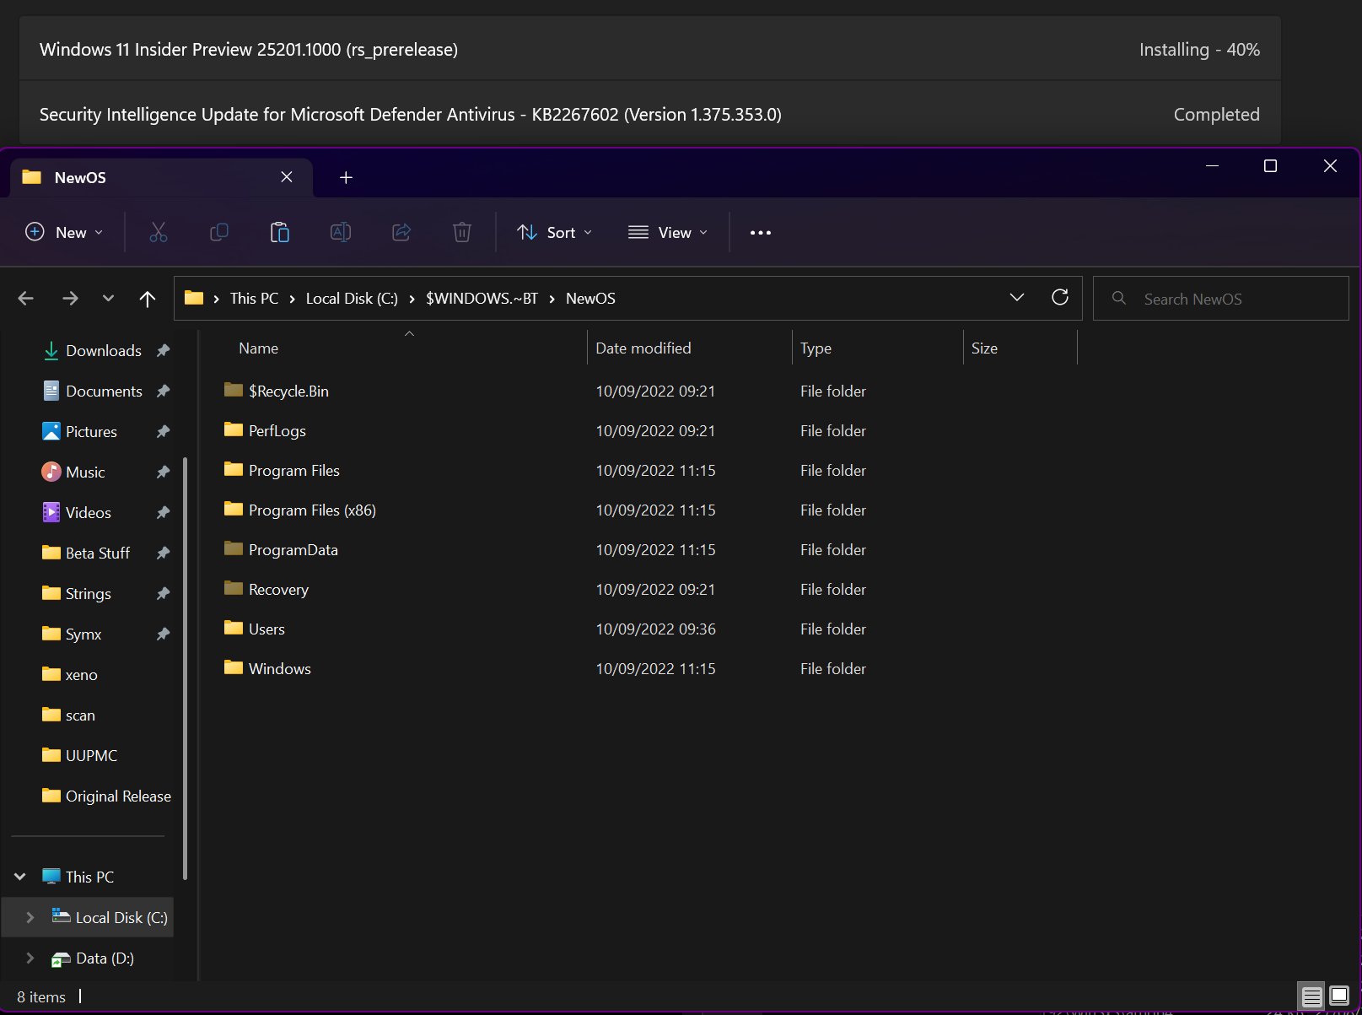This screenshot has width=1362, height=1015.
Task: Select the NewOS tab
Action: coord(162,177)
